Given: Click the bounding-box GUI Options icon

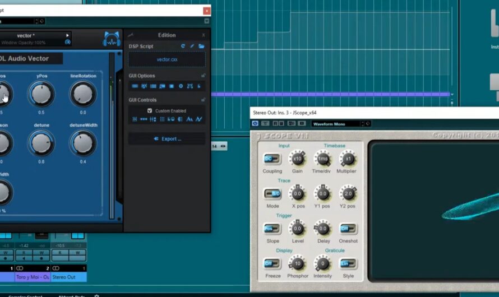Looking at the screenshot, I should point(190,86).
